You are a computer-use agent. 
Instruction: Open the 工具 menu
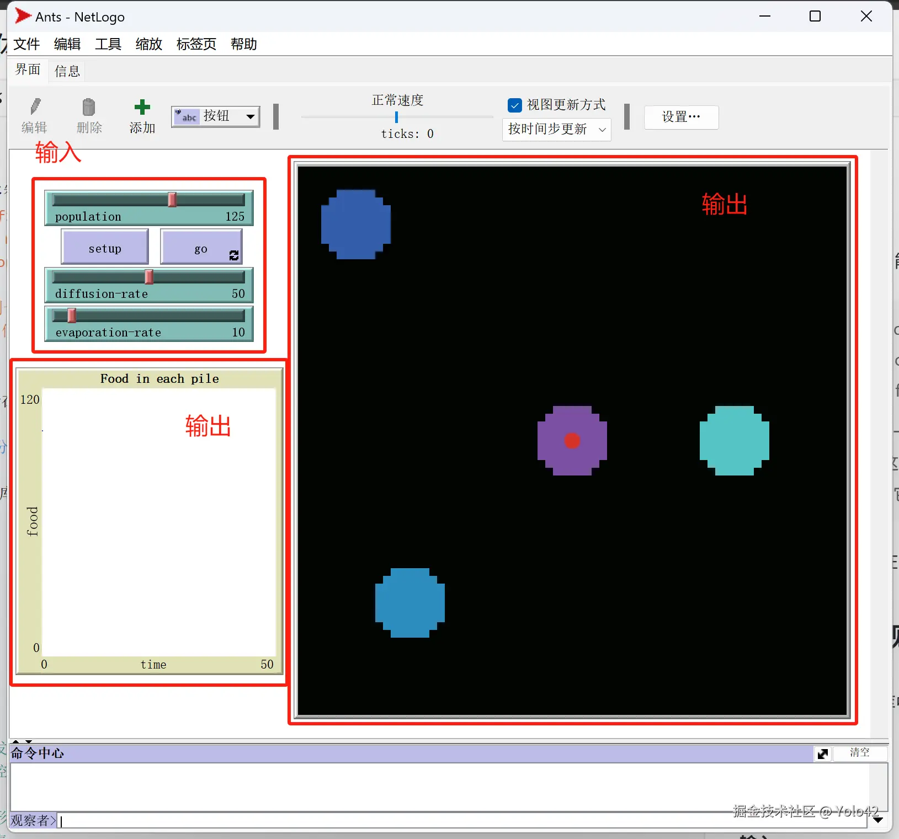click(x=108, y=44)
